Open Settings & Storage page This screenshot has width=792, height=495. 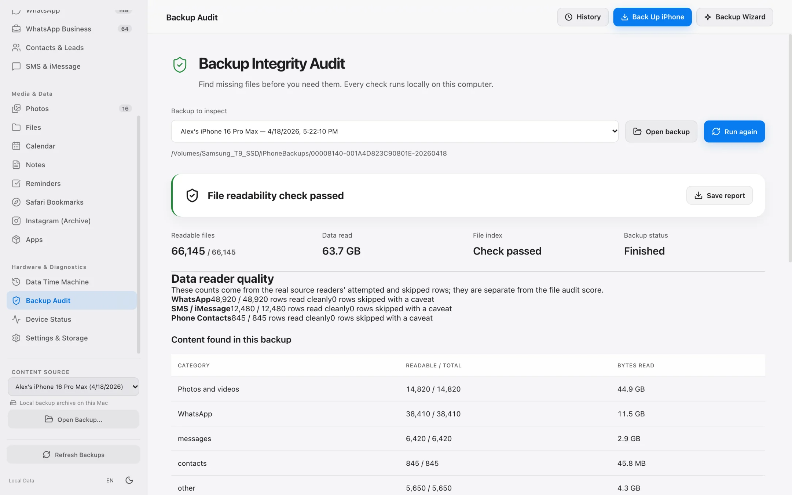point(71,338)
